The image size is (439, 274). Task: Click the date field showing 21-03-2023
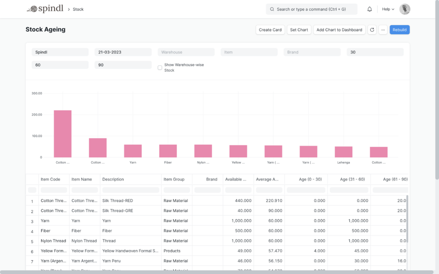pyautogui.click(x=123, y=52)
